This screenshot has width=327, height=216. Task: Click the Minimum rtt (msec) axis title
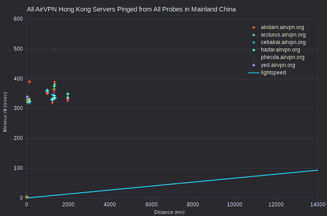coord(5,112)
